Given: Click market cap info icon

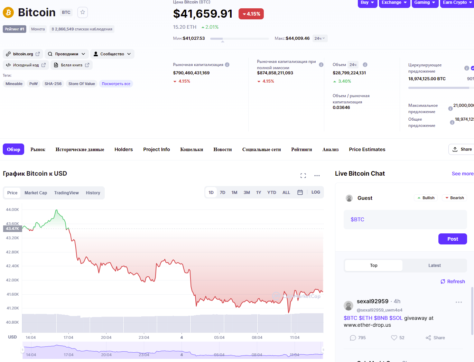Looking at the screenshot, I should point(227,65).
